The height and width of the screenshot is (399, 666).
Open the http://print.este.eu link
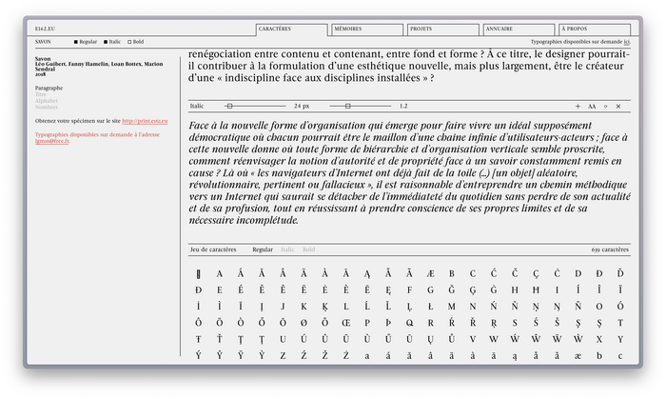pyautogui.click(x=145, y=121)
